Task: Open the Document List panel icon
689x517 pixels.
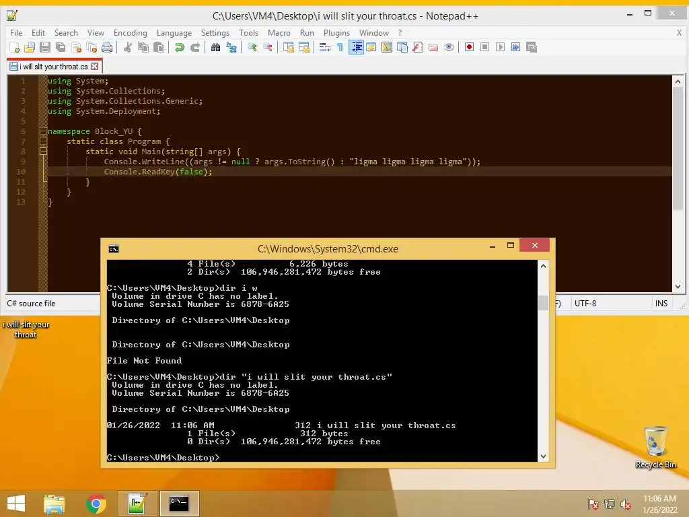Action: pyautogui.click(x=402, y=47)
